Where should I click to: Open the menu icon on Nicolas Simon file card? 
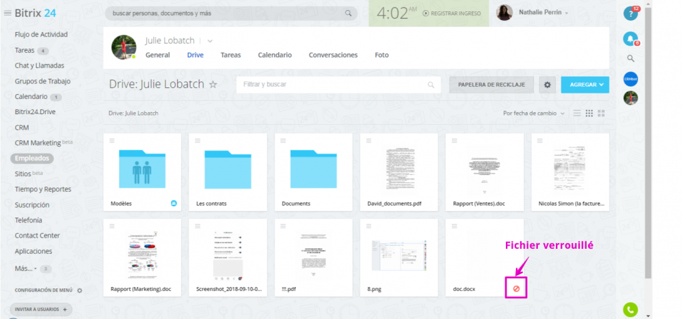coord(540,140)
